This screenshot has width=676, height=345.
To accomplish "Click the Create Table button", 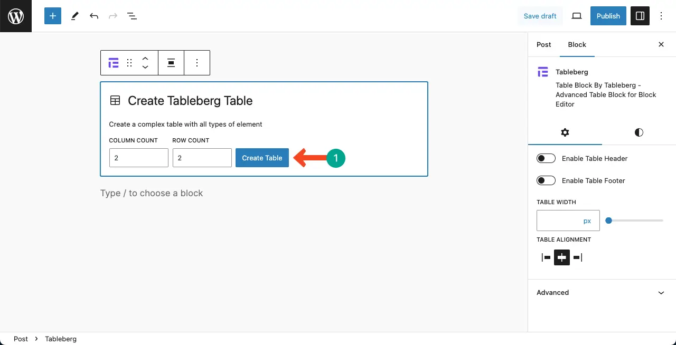I will [x=262, y=158].
